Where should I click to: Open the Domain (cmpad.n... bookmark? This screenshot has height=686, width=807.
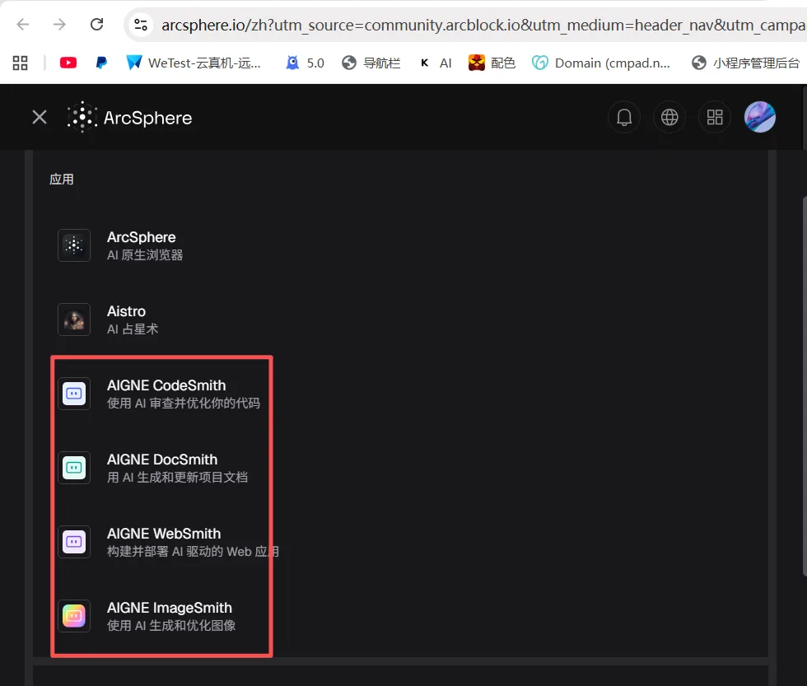point(600,63)
